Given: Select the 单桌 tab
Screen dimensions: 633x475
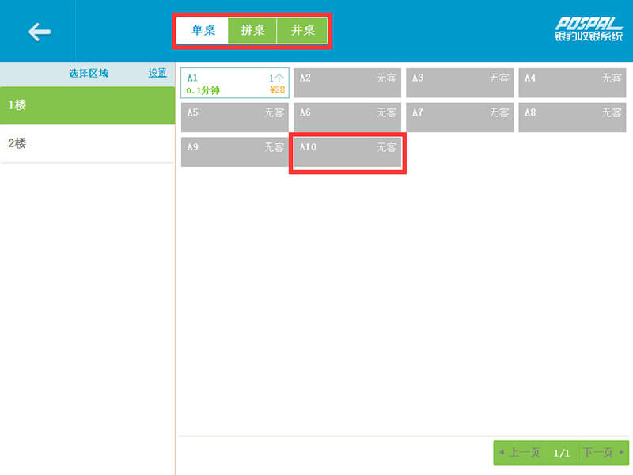Looking at the screenshot, I should (203, 31).
